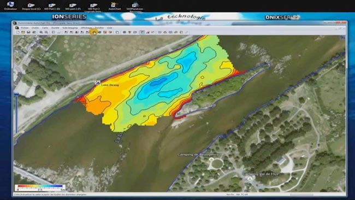The width and height of the screenshot is (355, 200).
Task: Click the Loire Beaug waypoint marker
Action: [x=98, y=83]
